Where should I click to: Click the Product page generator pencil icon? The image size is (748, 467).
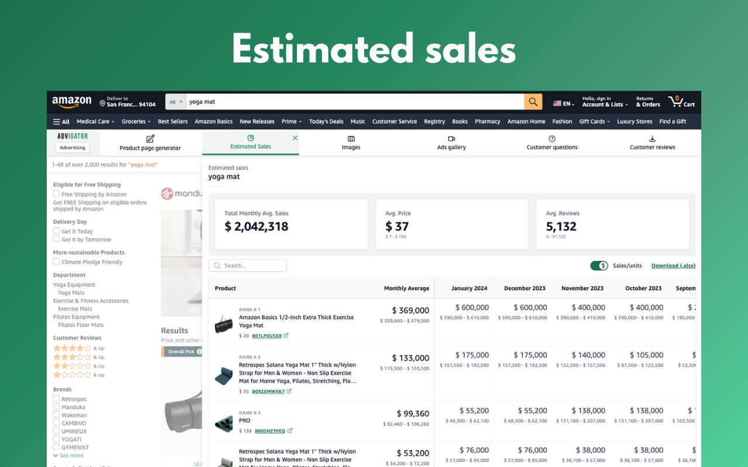[x=150, y=138]
